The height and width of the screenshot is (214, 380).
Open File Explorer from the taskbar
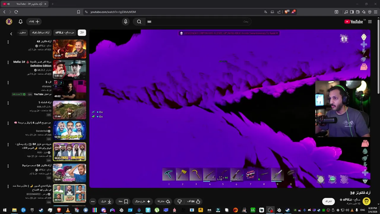14,210
